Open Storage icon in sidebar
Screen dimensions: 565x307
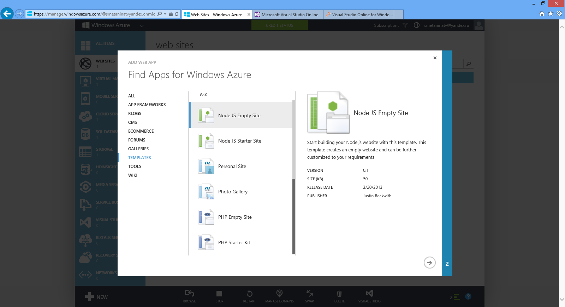point(85,151)
